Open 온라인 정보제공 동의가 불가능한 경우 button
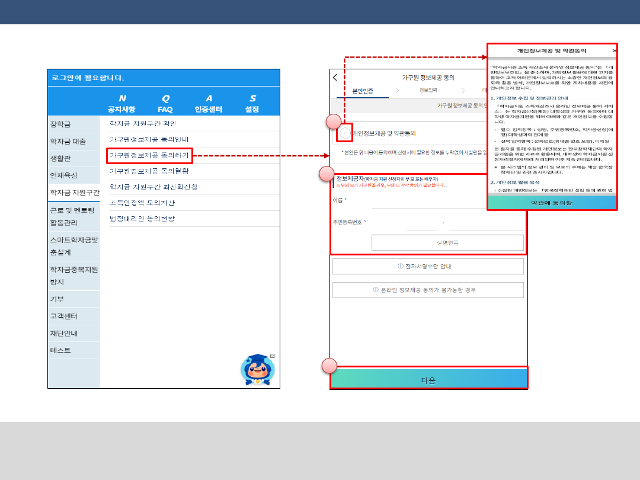 [x=428, y=290]
